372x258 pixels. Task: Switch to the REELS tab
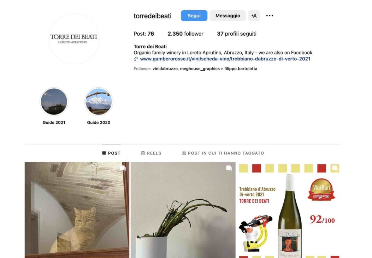pos(151,153)
